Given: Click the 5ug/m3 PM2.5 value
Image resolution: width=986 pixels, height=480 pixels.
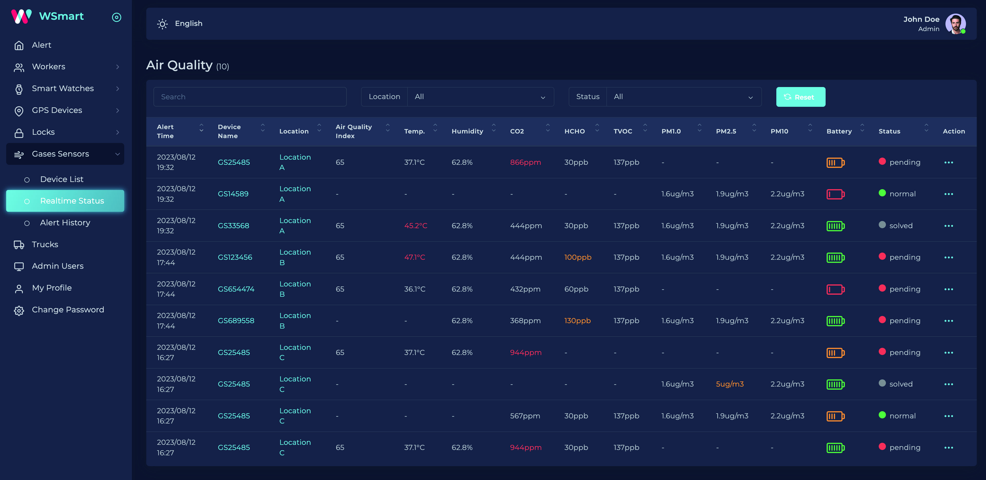Looking at the screenshot, I should (730, 384).
